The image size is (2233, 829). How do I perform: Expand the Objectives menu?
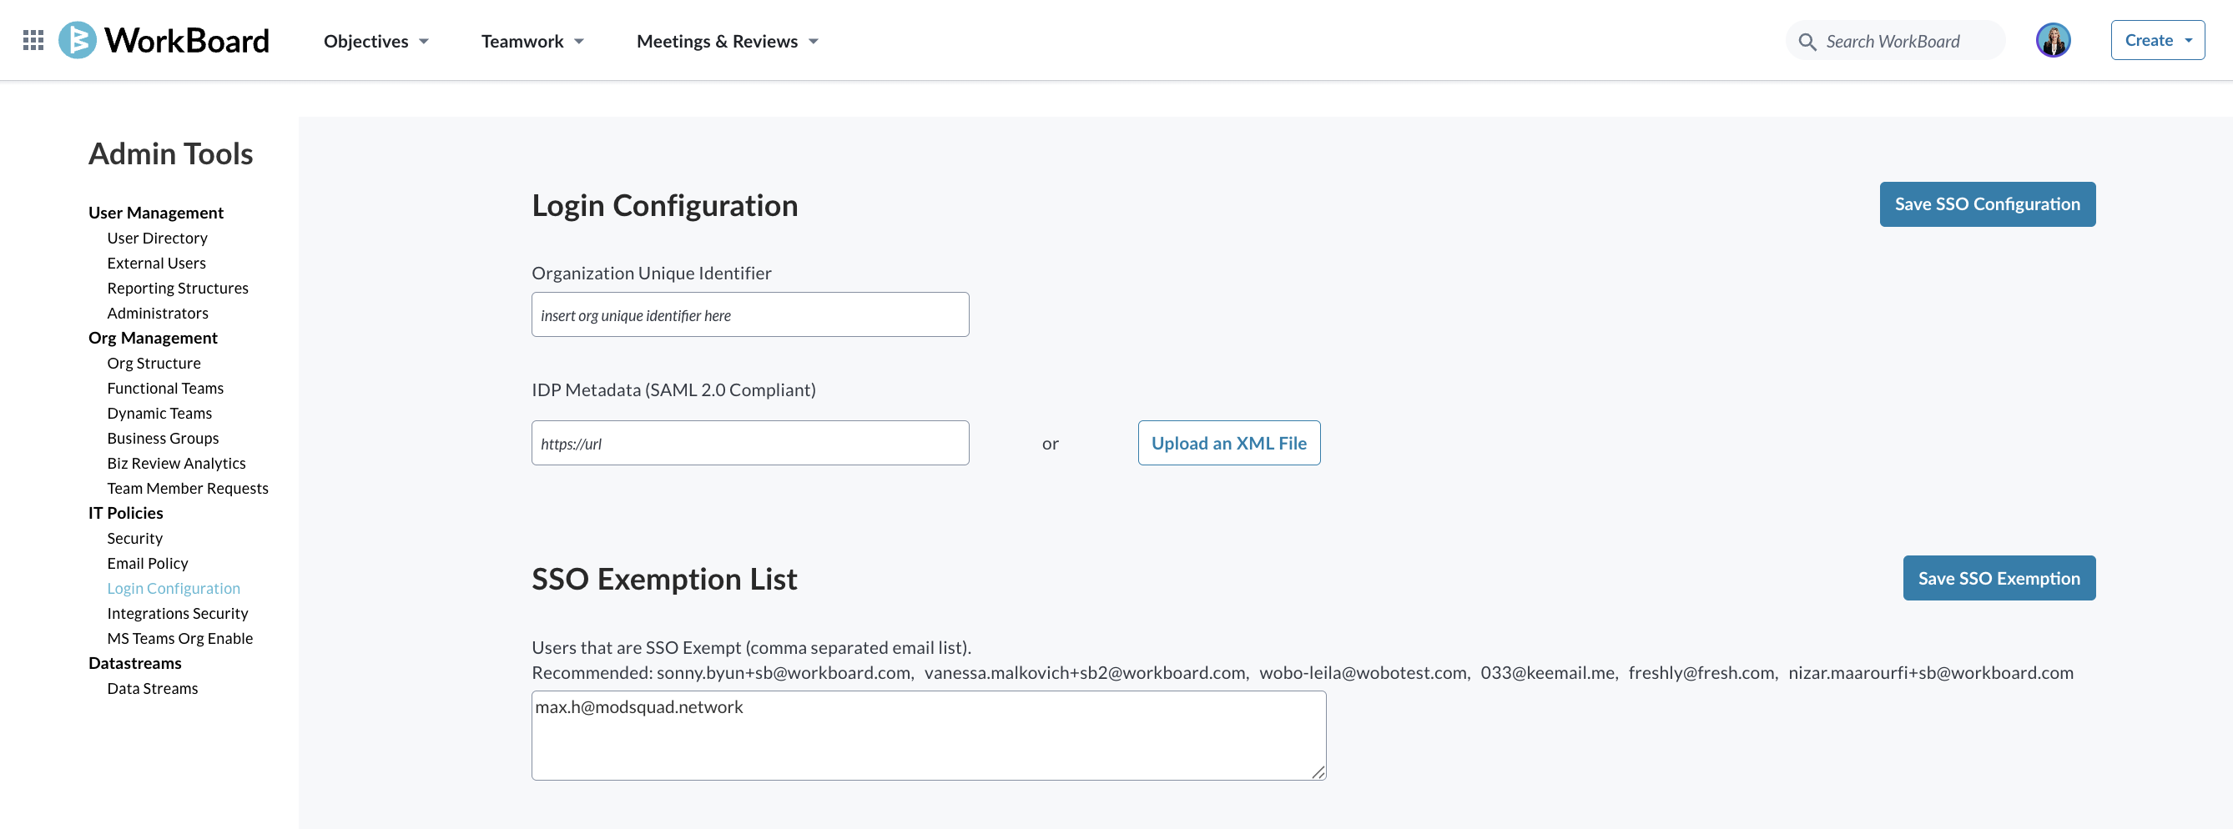376,41
